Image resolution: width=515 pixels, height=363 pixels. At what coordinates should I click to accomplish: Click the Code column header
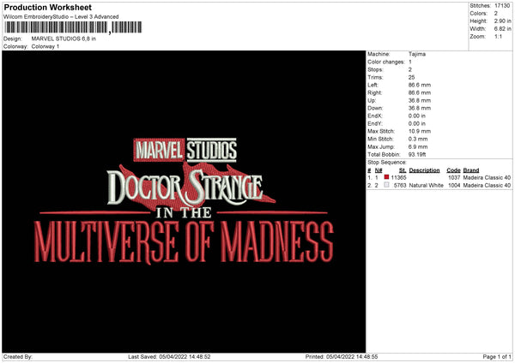pos(453,170)
